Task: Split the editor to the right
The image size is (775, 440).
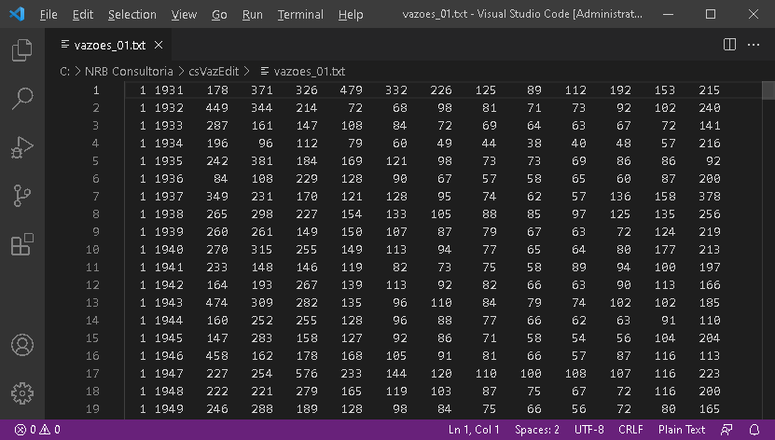Action: pos(729,45)
